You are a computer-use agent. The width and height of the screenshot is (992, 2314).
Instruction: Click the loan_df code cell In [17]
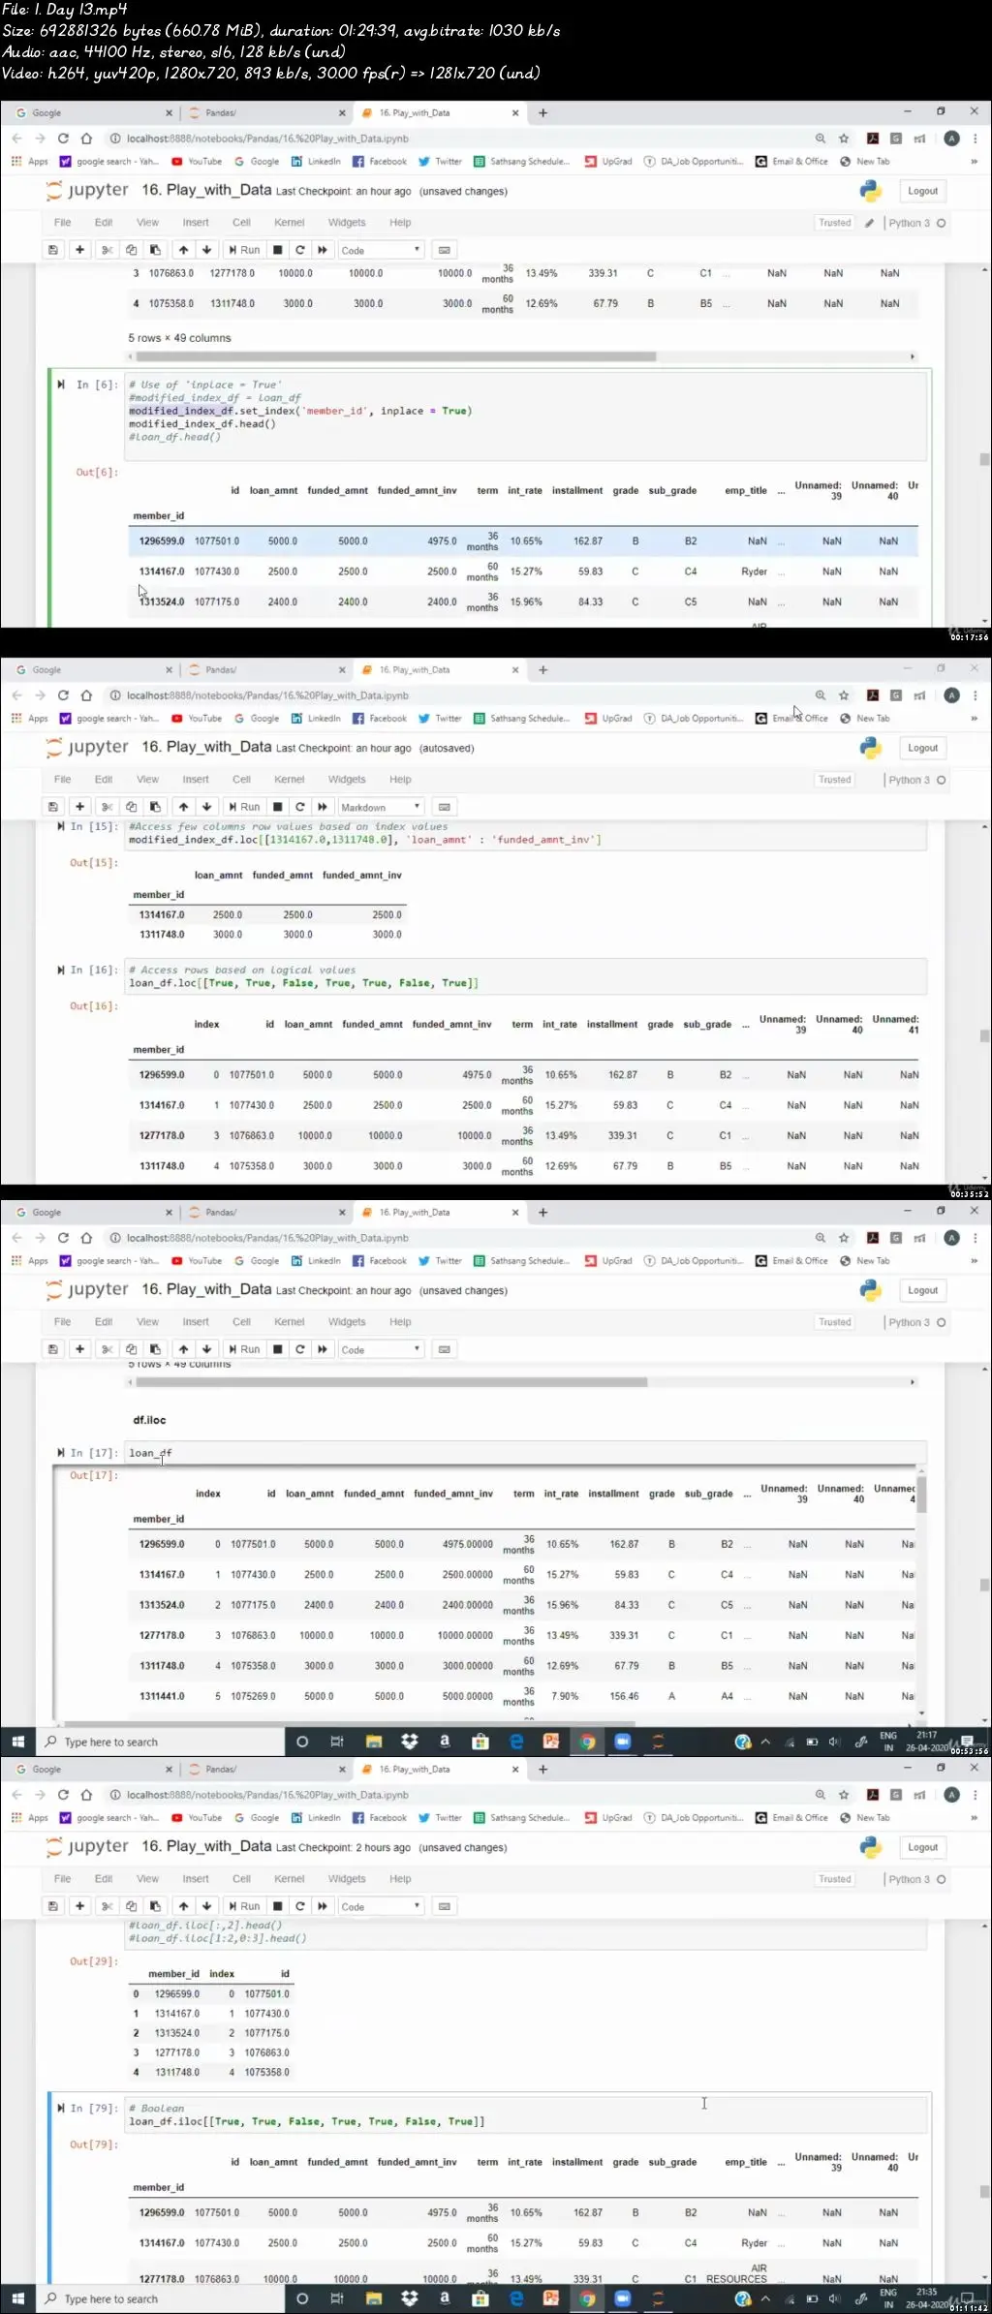(x=526, y=1453)
